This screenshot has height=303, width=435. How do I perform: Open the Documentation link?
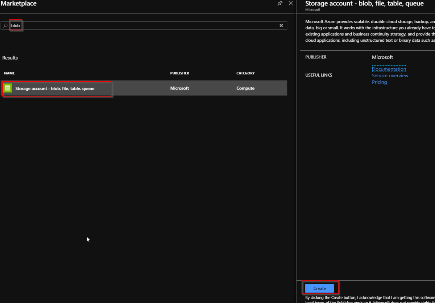coord(389,69)
